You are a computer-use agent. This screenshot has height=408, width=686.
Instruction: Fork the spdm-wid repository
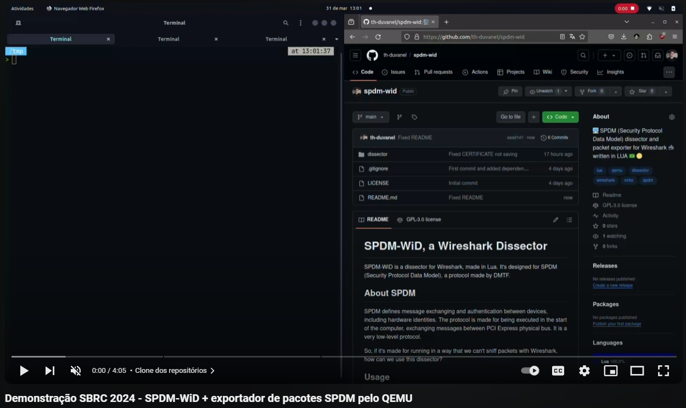pos(591,92)
